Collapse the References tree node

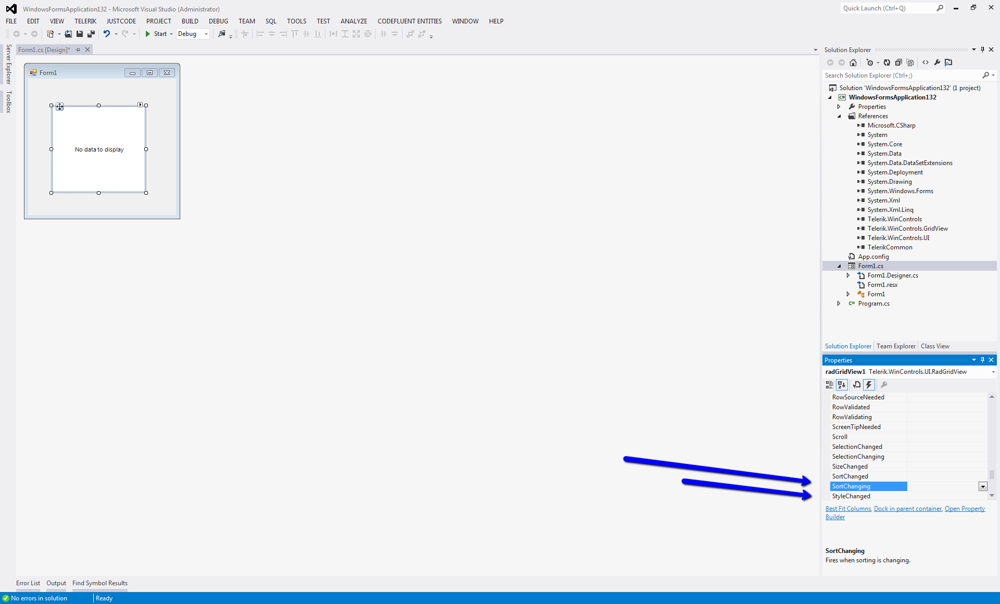pyautogui.click(x=839, y=116)
